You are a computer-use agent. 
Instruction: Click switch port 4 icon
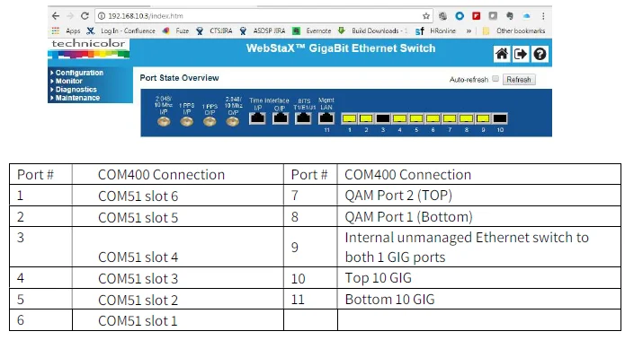point(399,118)
